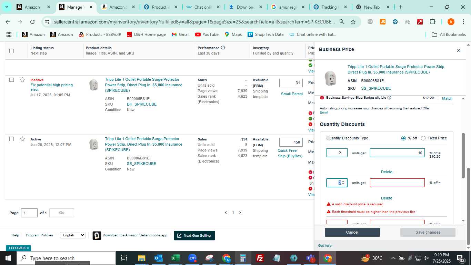Open Outlook from taskbar

click(158, 258)
